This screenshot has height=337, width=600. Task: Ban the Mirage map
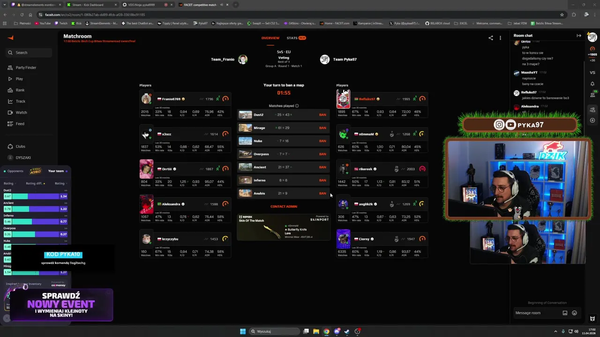tap(322, 128)
